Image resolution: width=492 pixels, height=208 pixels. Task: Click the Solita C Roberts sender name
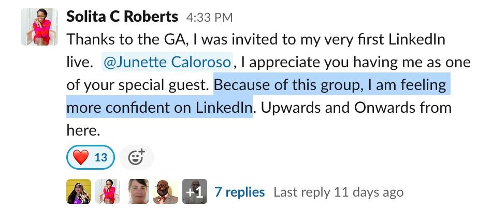click(x=122, y=17)
